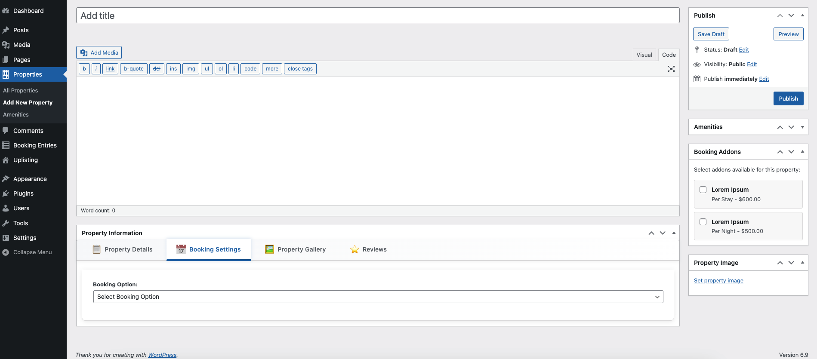Click the Settings sliders icon

point(6,238)
